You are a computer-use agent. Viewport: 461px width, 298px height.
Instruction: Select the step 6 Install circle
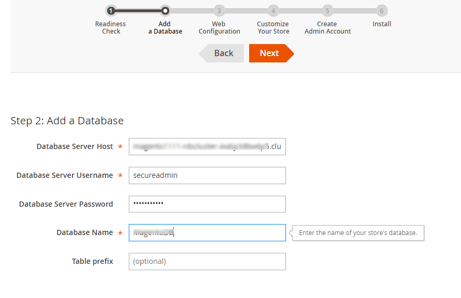click(382, 10)
